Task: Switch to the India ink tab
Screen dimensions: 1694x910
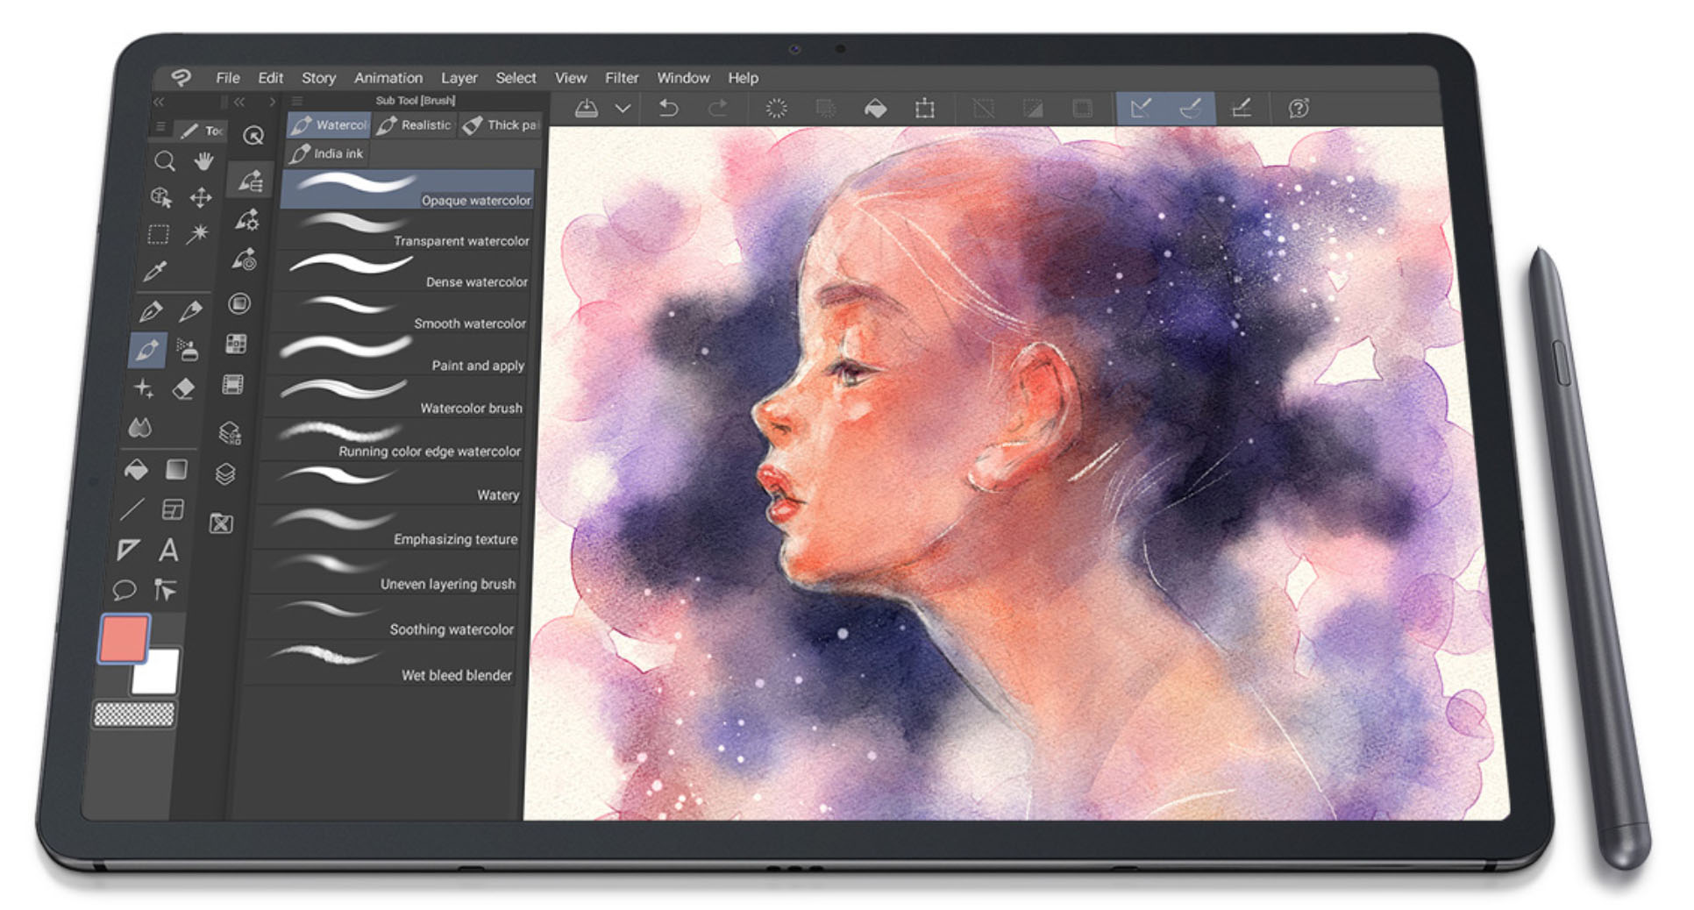Action: pos(326,153)
